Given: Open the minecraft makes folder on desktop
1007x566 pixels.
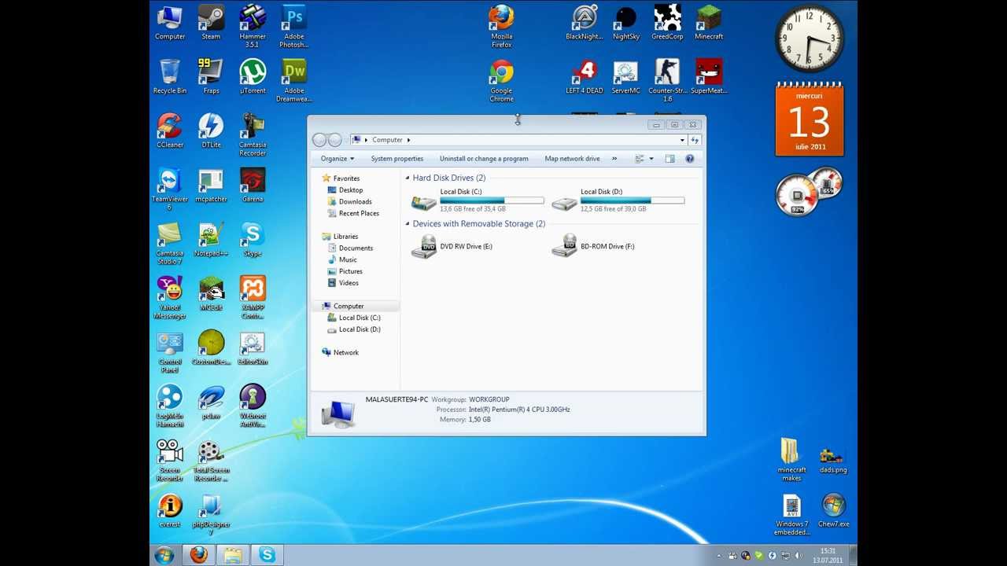Looking at the screenshot, I should 791,459.
